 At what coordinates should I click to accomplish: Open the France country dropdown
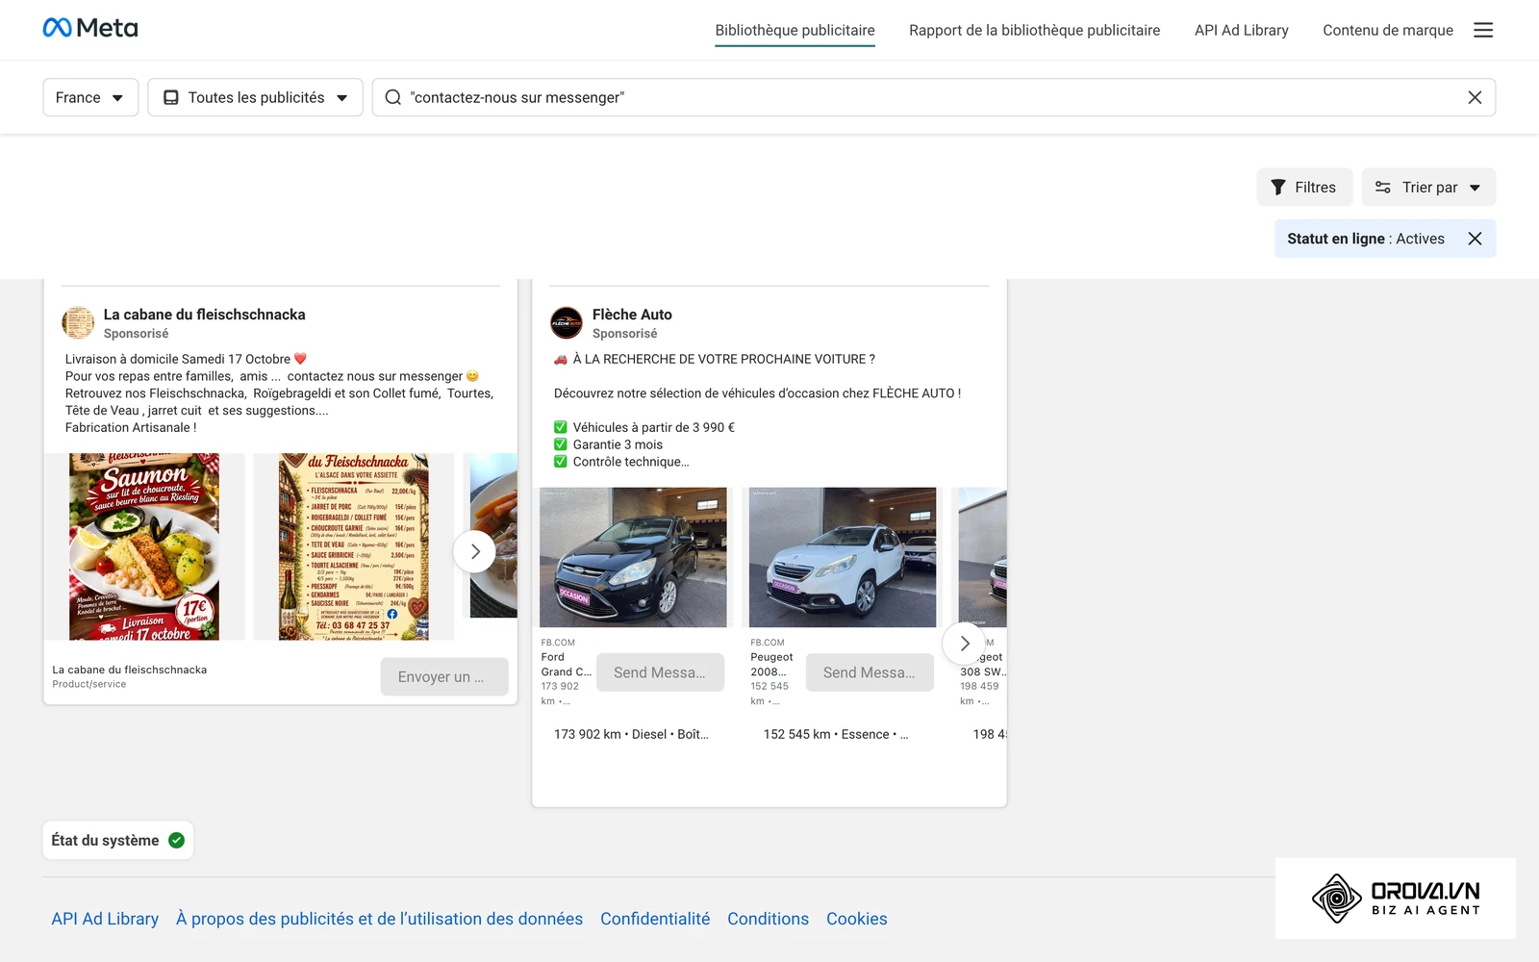click(90, 97)
